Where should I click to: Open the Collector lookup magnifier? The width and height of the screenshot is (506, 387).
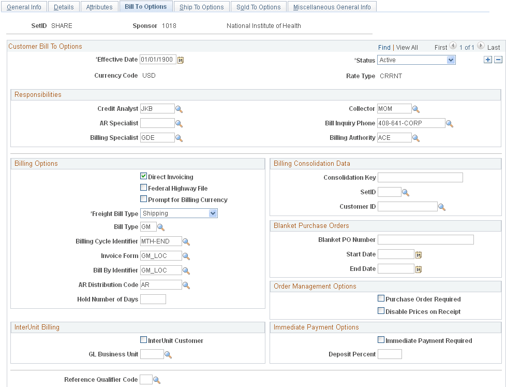415,108
